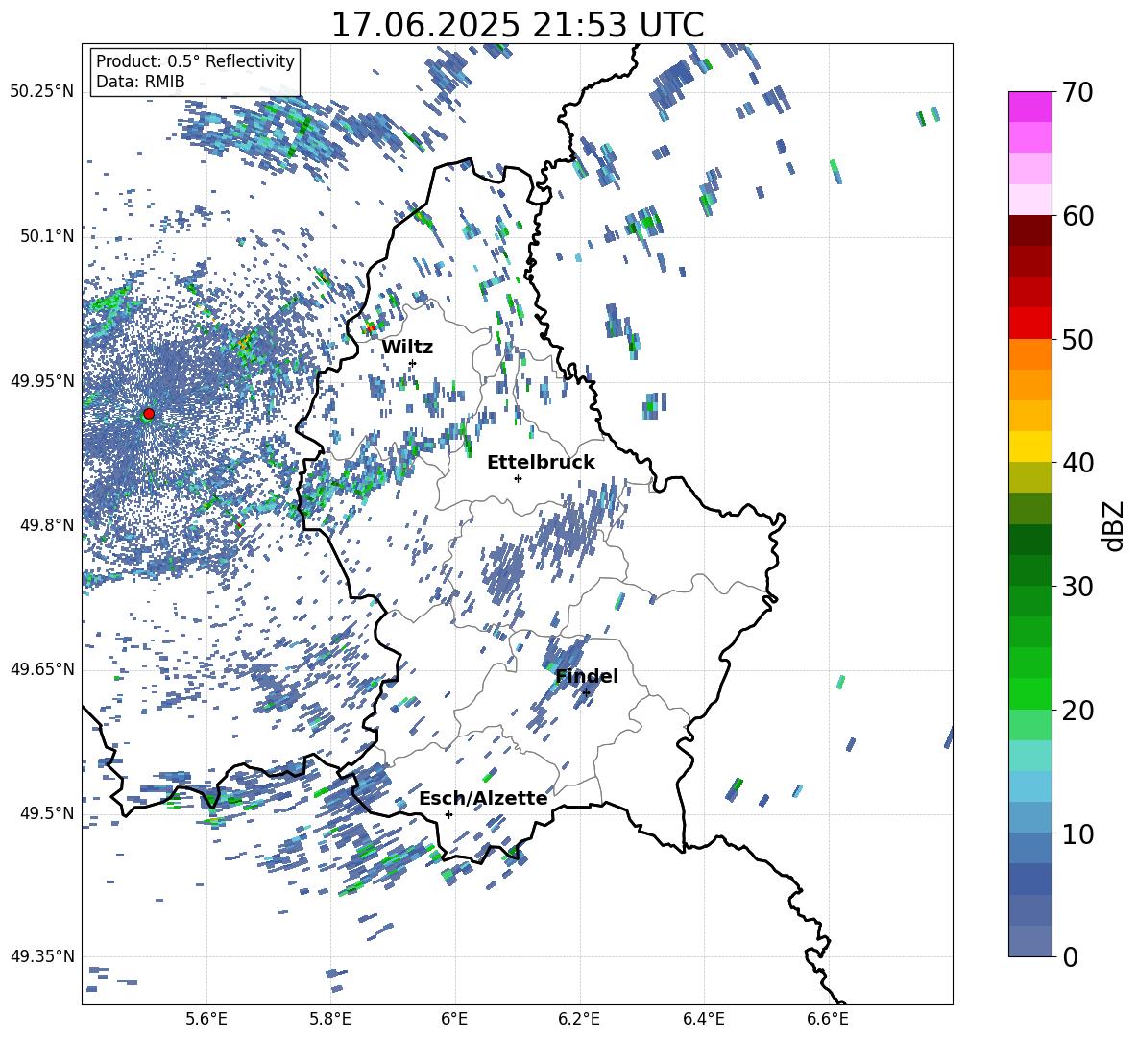Click the 6.4°E longitude label
The width and height of the screenshot is (1137, 1038).
click(703, 1019)
